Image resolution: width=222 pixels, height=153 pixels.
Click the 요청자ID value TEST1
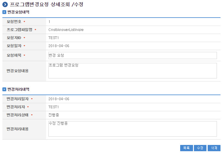(53, 38)
